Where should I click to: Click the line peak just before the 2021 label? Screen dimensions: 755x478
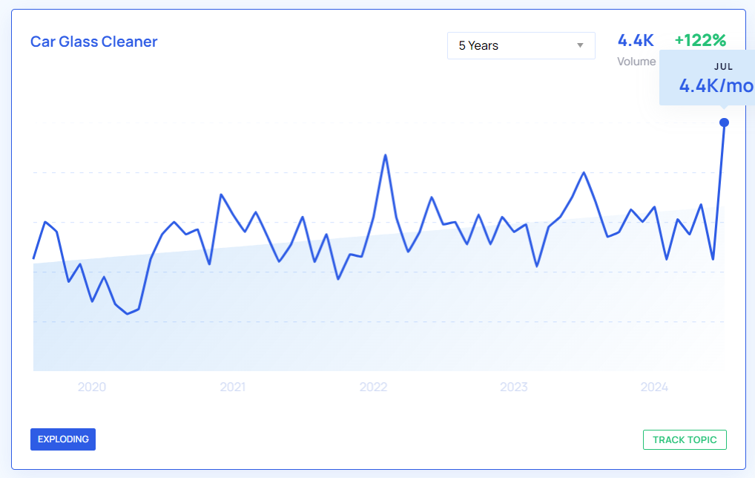coord(221,194)
